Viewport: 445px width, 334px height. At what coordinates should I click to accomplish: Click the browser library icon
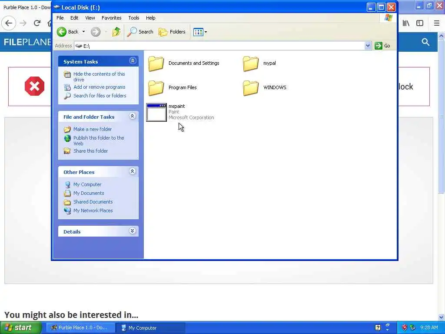(x=406, y=23)
